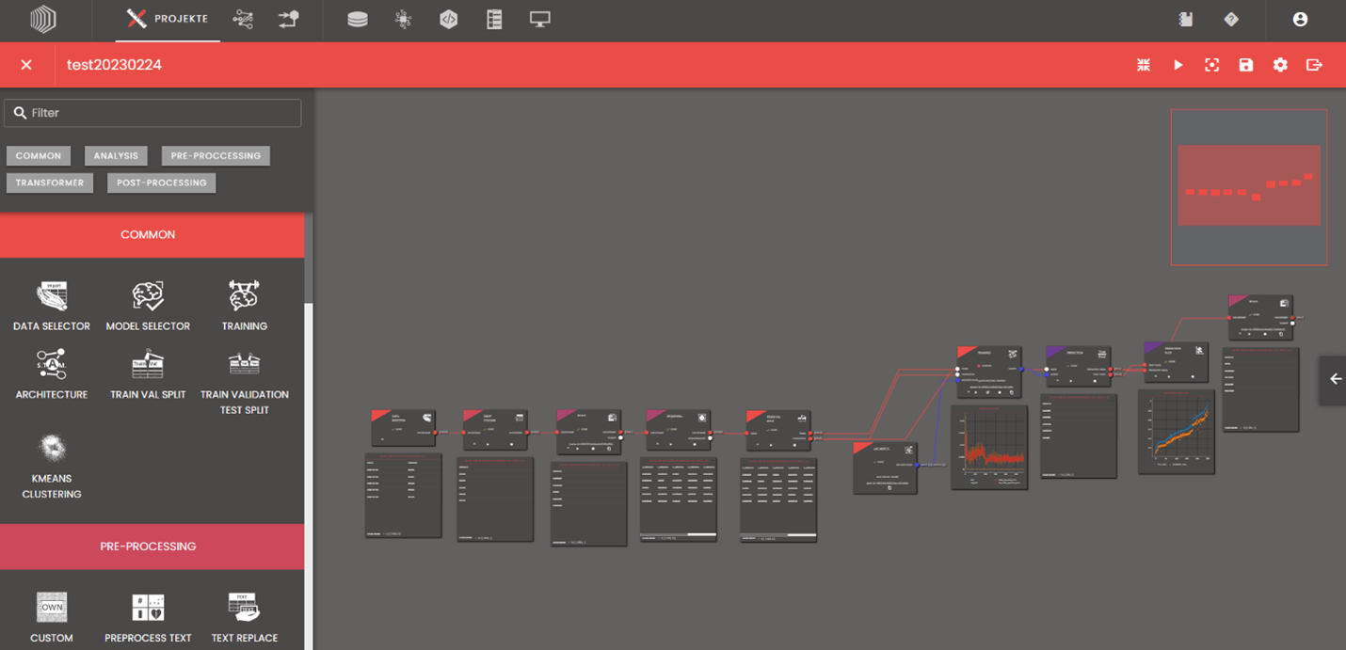Image resolution: width=1346 pixels, height=650 pixels.
Task: Open the network graph icon in the top bar
Action: (243, 19)
